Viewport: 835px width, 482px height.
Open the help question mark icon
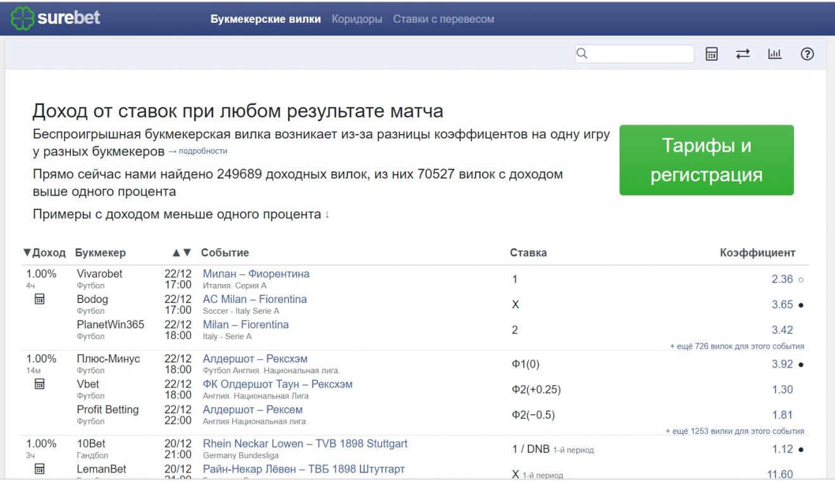807,54
